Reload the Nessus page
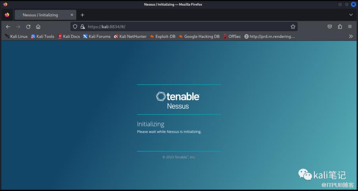Screen dimensions: 358x191 28,27
